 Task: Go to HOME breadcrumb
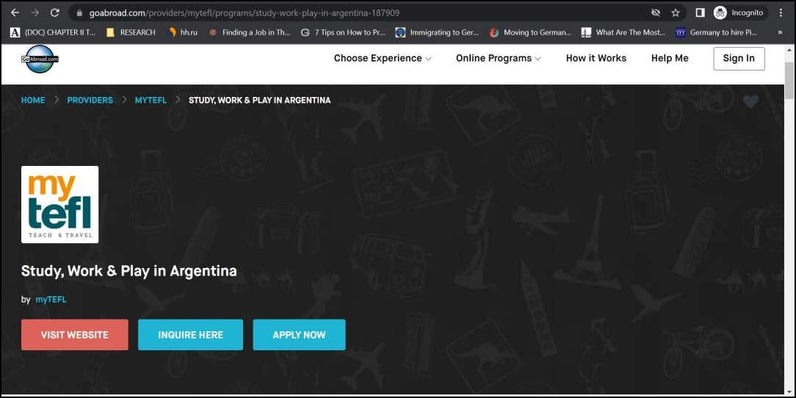pyautogui.click(x=33, y=100)
